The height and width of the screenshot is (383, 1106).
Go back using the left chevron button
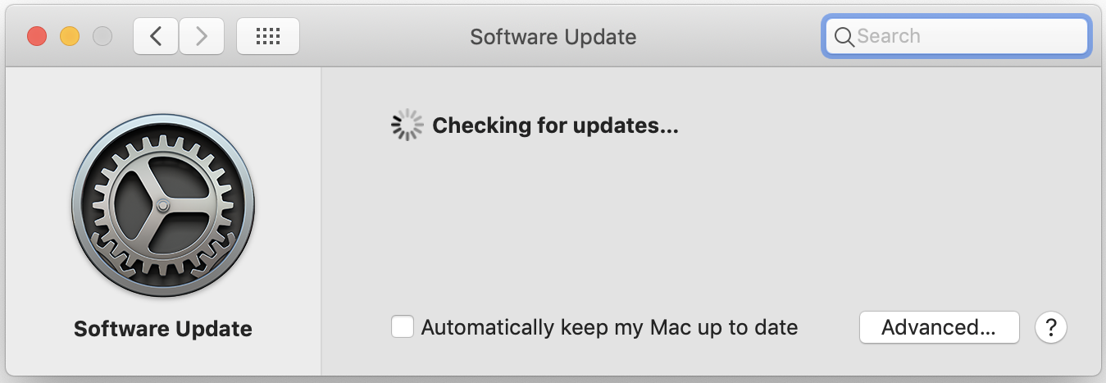point(156,36)
